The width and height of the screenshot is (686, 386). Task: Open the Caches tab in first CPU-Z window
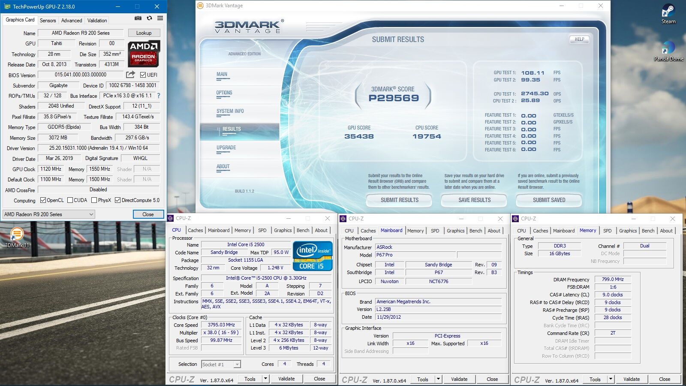[196, 230]
